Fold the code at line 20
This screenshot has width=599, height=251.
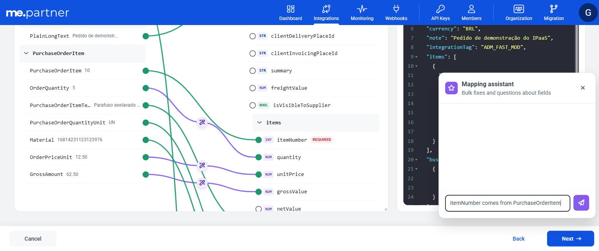pos(416,160)
